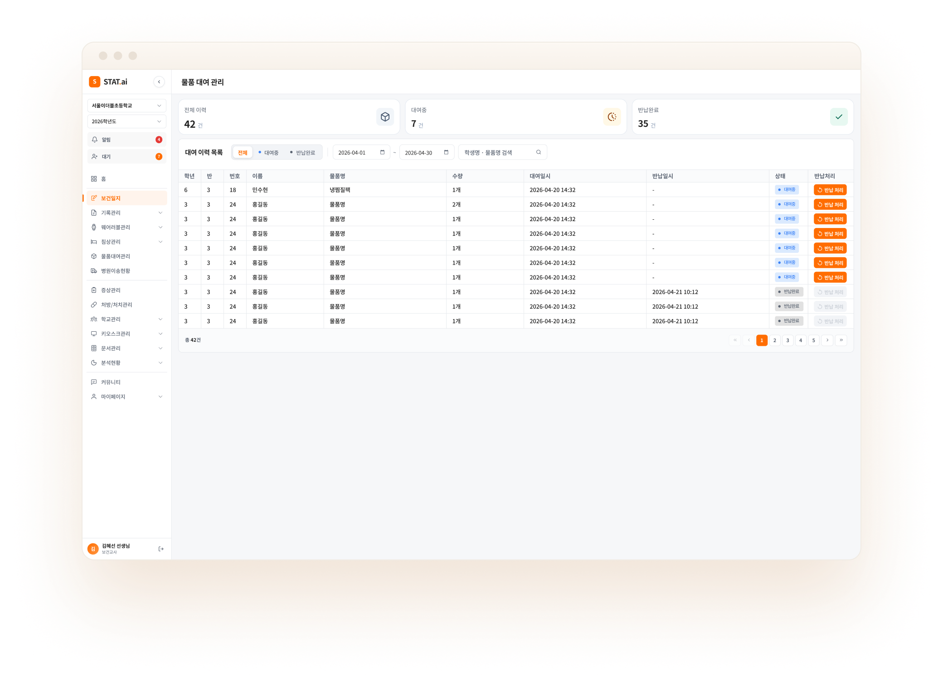Click the checkmark icon on 반납완료 card
Screen dimensions: 943x682
click(x=839, y=117)
